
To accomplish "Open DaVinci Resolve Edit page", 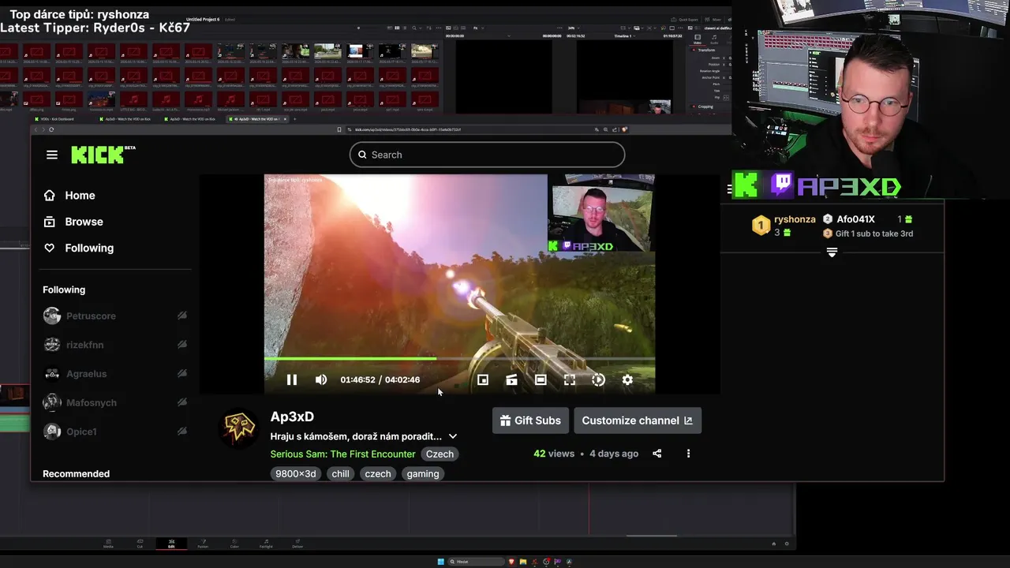I will point(171,544).
